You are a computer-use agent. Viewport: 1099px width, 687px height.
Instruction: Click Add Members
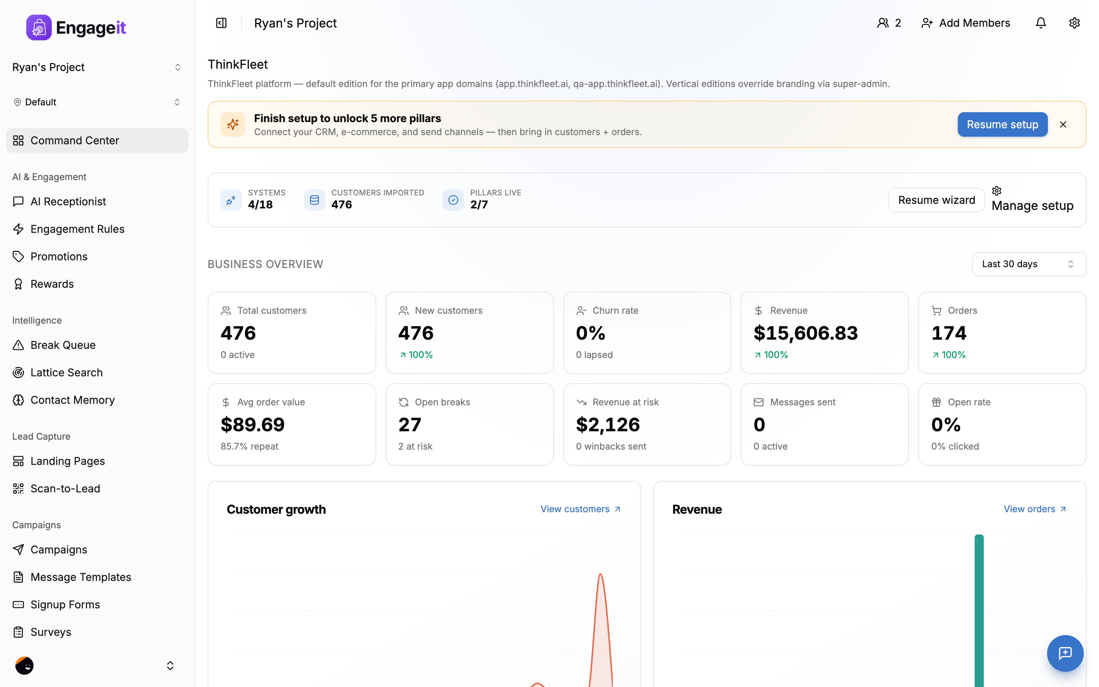[965, 23]
